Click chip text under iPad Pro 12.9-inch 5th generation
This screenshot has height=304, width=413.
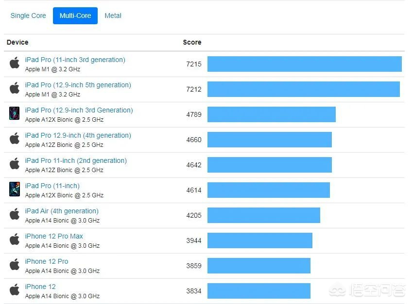(x=52, y=95)
